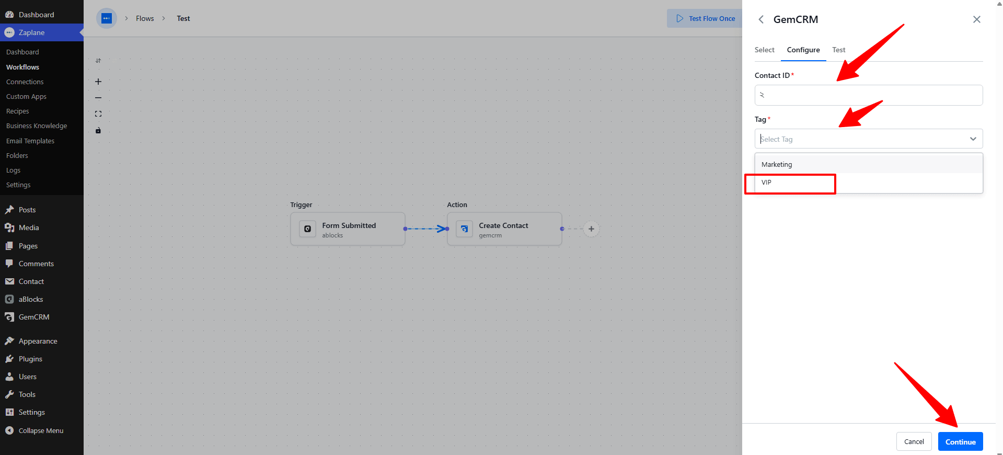
Task: Click the WordPress Dashboard gauge icon
Action: click(x=9, y=15)
